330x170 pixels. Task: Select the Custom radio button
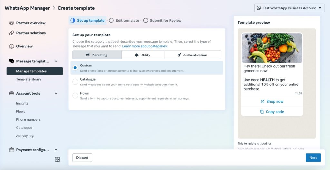pos(75,68)
